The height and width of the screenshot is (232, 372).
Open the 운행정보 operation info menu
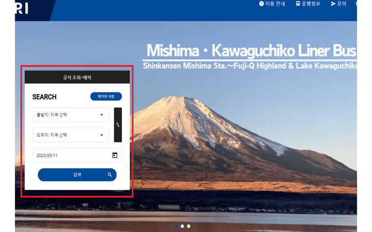(x=308, y=4)
